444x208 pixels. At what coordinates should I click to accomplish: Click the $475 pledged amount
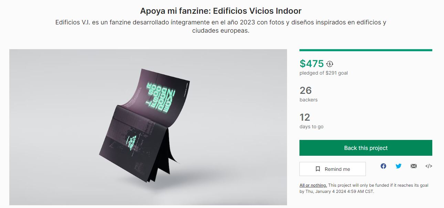point(312,64)
